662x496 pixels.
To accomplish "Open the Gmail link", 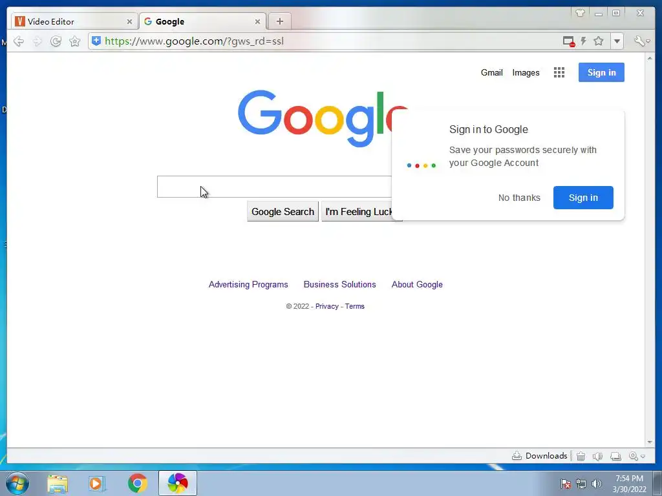I will point(491,72).
